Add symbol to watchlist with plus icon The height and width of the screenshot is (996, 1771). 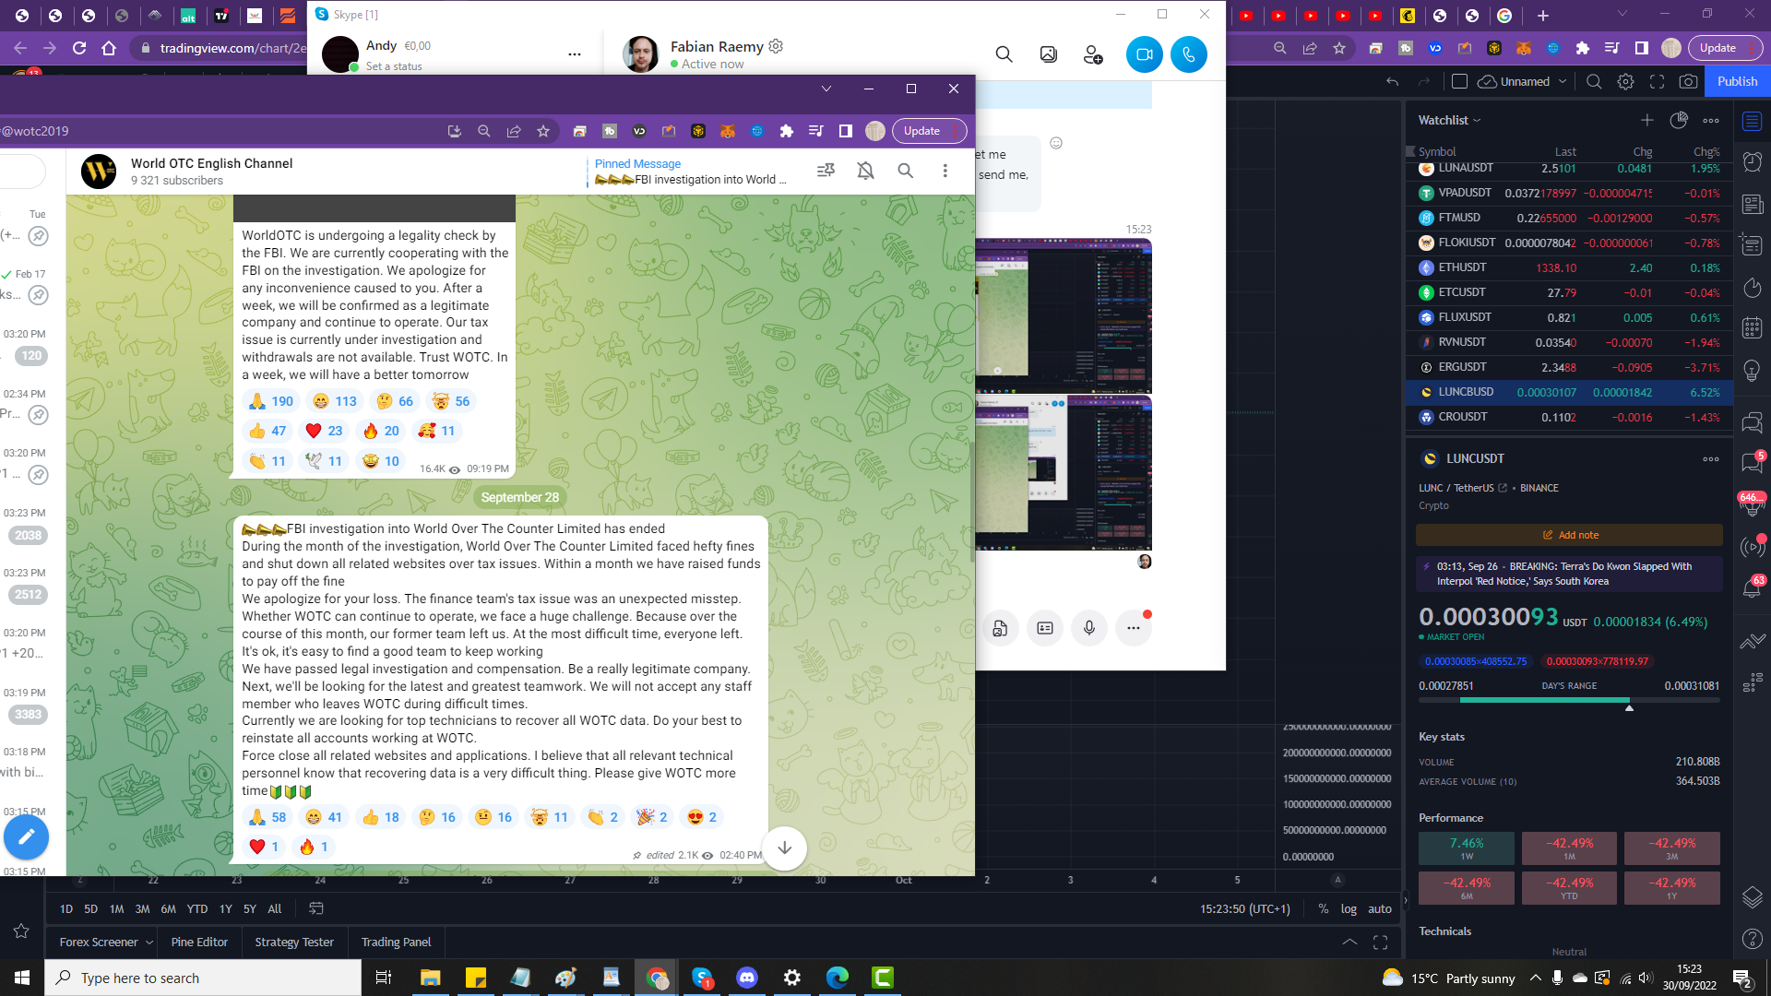pos(1646,120)
